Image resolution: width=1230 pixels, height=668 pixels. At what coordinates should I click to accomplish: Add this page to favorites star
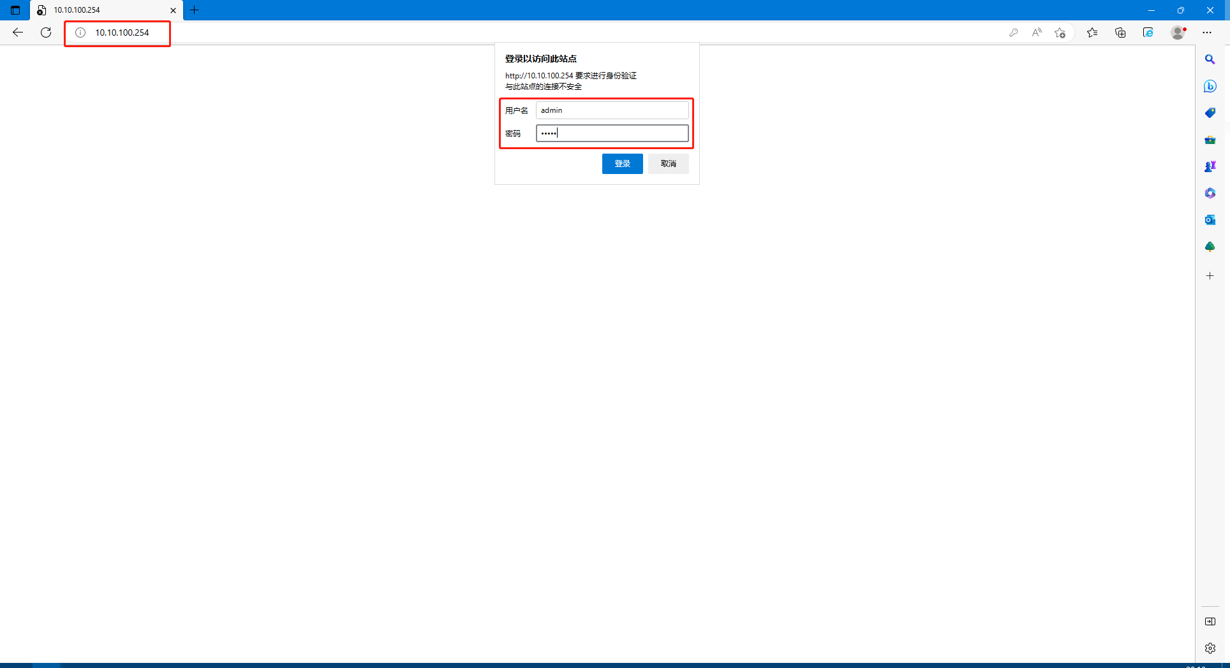(1060, 33)
